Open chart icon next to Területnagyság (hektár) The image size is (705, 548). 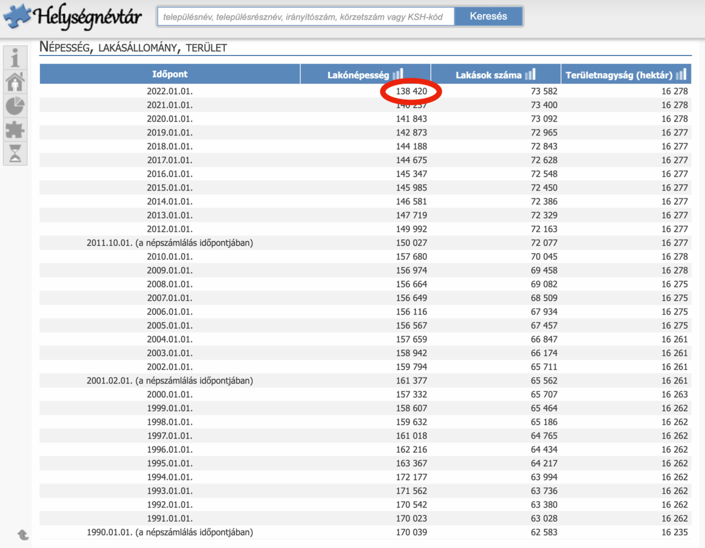[x=681, y=74]
